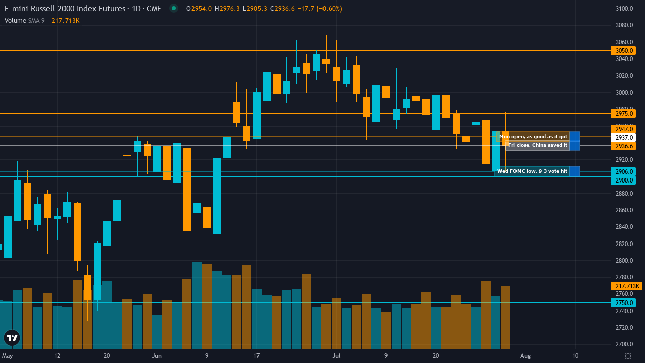The height and width of the screenshot is (363, 645).
Task: Select the 2906.0 cyan price label
Action: pos(624,171)
